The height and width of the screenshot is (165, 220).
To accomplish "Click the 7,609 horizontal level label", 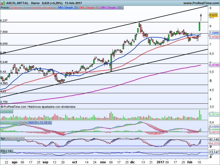I will (x=4, y=32).
